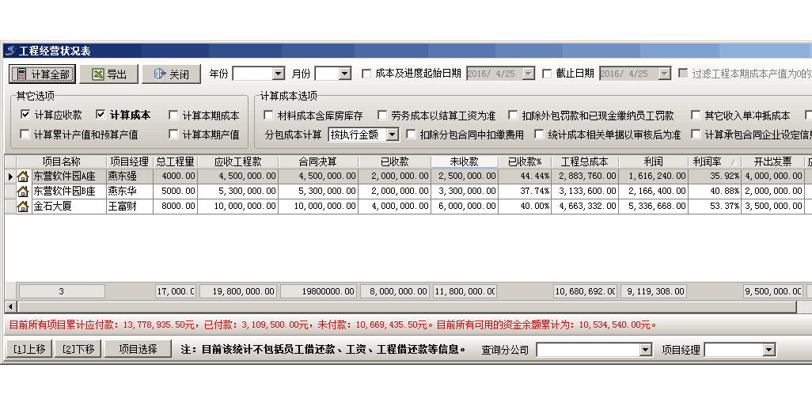Uncheck the 计算应收款 checkbox
The width and height of the screenshot is (812, 406).
coord(25,116)
